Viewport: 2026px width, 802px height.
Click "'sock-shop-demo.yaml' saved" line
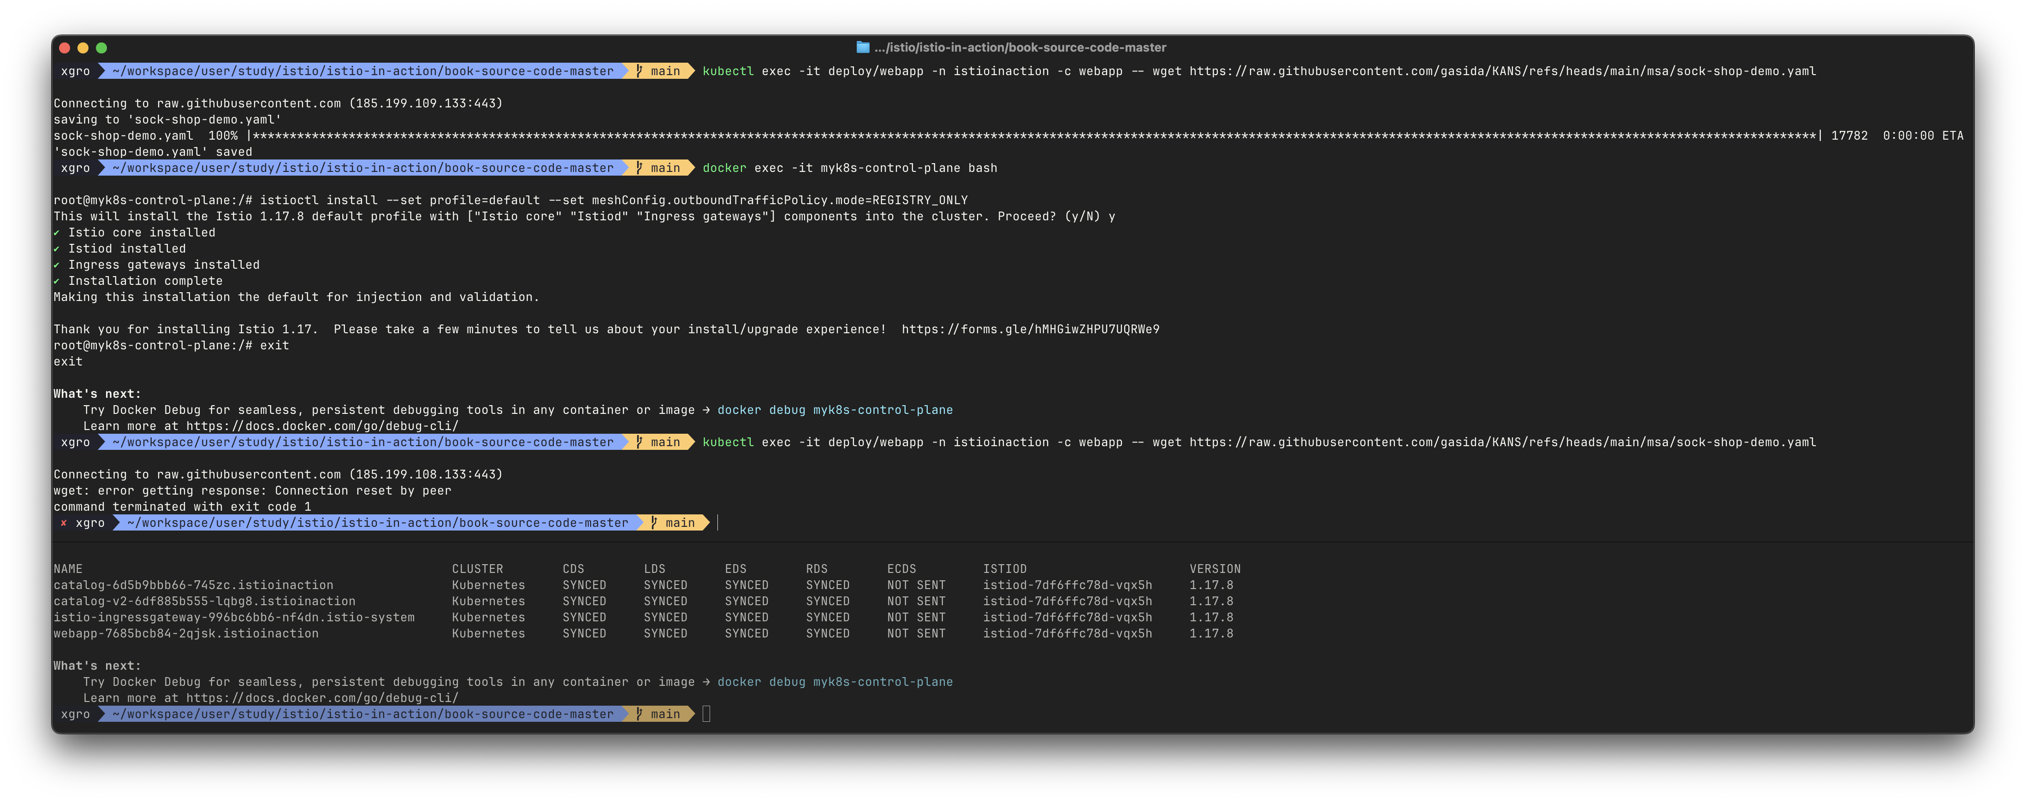(154, 153)
